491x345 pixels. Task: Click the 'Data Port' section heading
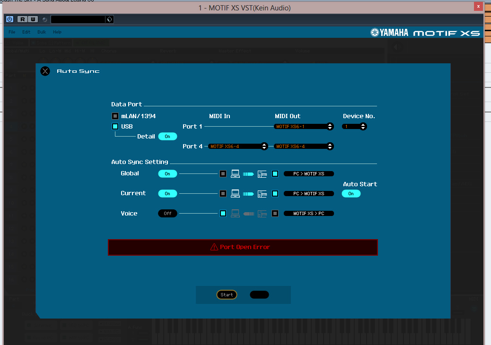[126, 104]
